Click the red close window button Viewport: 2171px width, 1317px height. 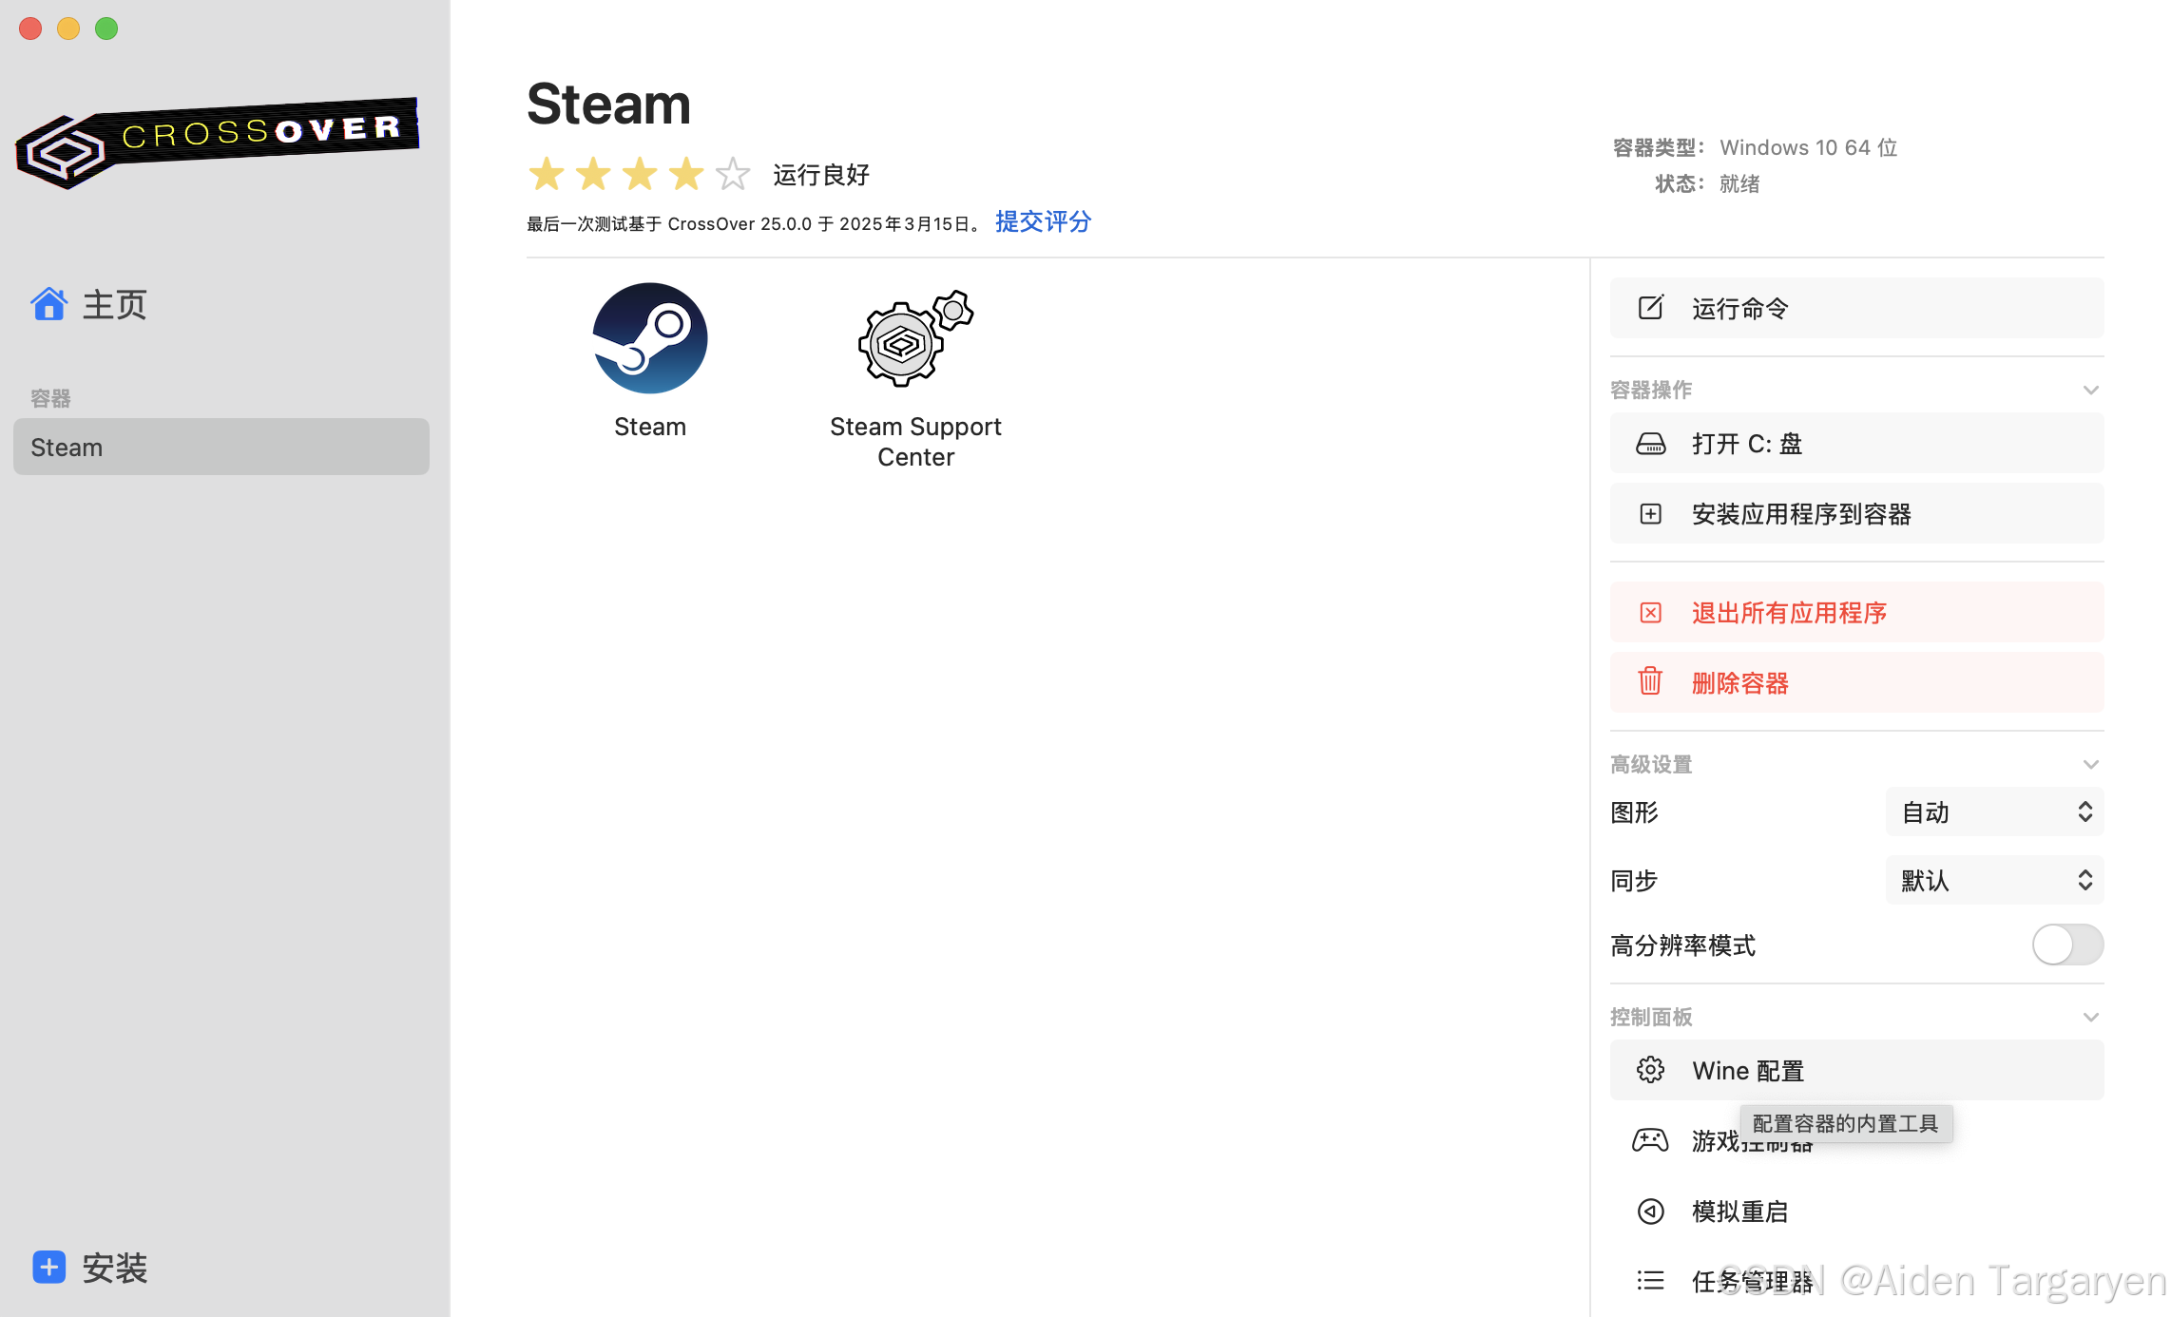[x=30, y=29]
